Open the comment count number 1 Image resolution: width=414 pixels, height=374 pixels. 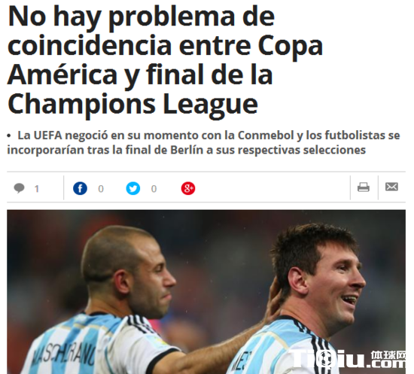[x=37, y=189]
